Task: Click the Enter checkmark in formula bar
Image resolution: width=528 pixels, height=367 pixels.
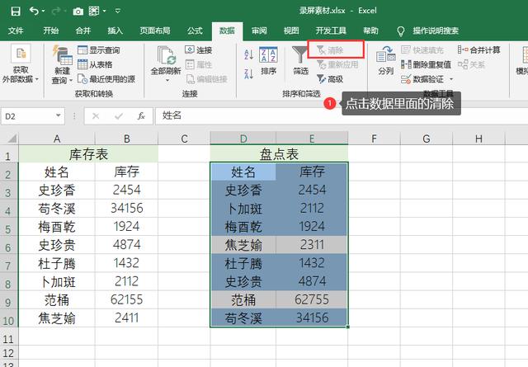Action: pos(119,116)
